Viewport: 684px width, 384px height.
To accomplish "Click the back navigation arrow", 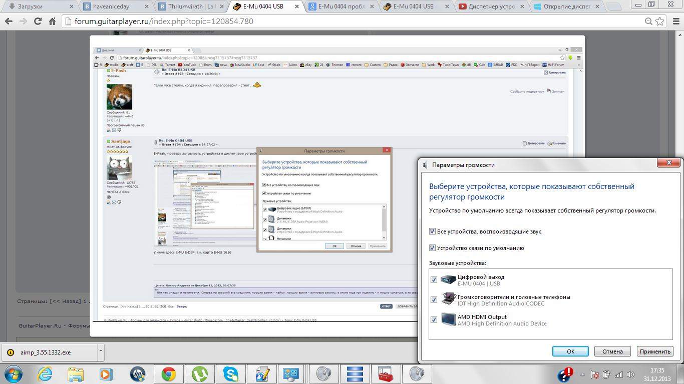I will 9,21.
